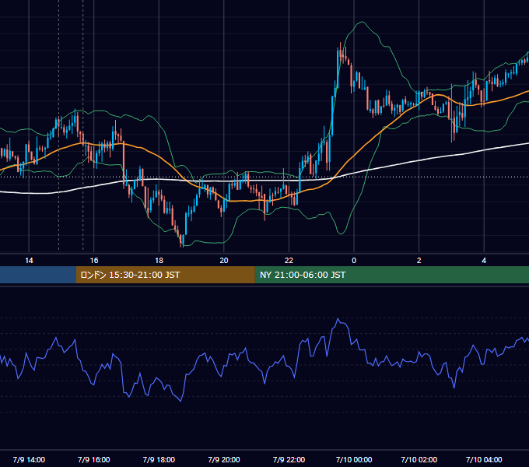Click the hour label 2 on chart axis
Viewport: 529px width, 467px height.
pos(419,261)
